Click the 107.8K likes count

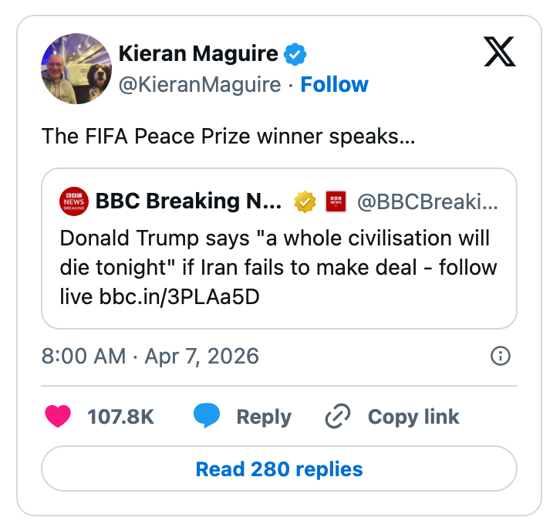coord(120,417)
